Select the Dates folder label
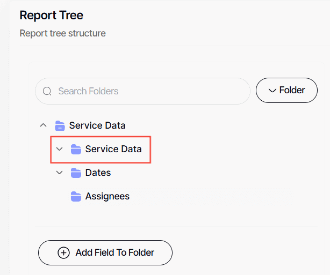This screenshot has width=330, height=275. coord(98,173)
